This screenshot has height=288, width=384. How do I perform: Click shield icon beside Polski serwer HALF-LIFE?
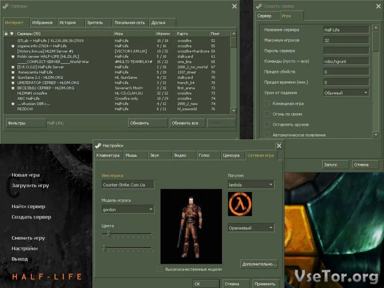[13, 56]
